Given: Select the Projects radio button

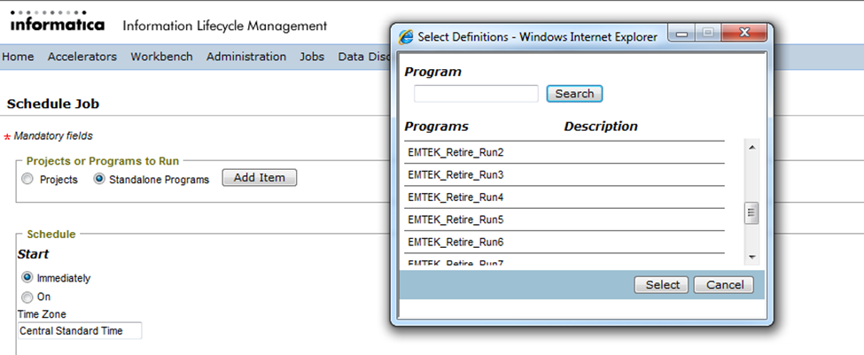Looking at the screenshot, I should (x=28, y=179).
